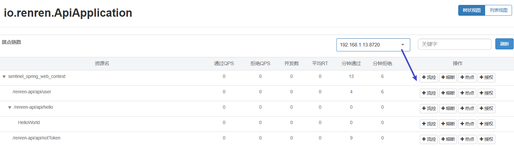This screenshot has width=514, height=146.
Task: Collapse the sentinel_spring_web_context tree node
Action: tap(4, 77)
